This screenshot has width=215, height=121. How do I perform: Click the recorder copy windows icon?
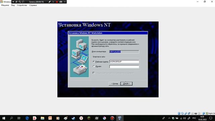click(x=16, y=2)
